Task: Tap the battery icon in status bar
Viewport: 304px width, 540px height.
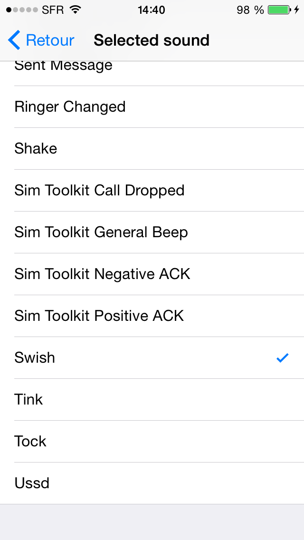Action: click(x=279, y=10)
